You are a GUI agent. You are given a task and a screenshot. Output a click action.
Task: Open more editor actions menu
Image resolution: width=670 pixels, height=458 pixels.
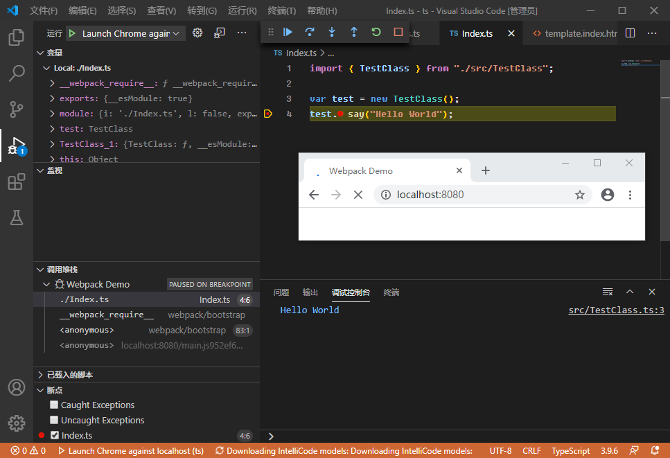click(651, 33)
